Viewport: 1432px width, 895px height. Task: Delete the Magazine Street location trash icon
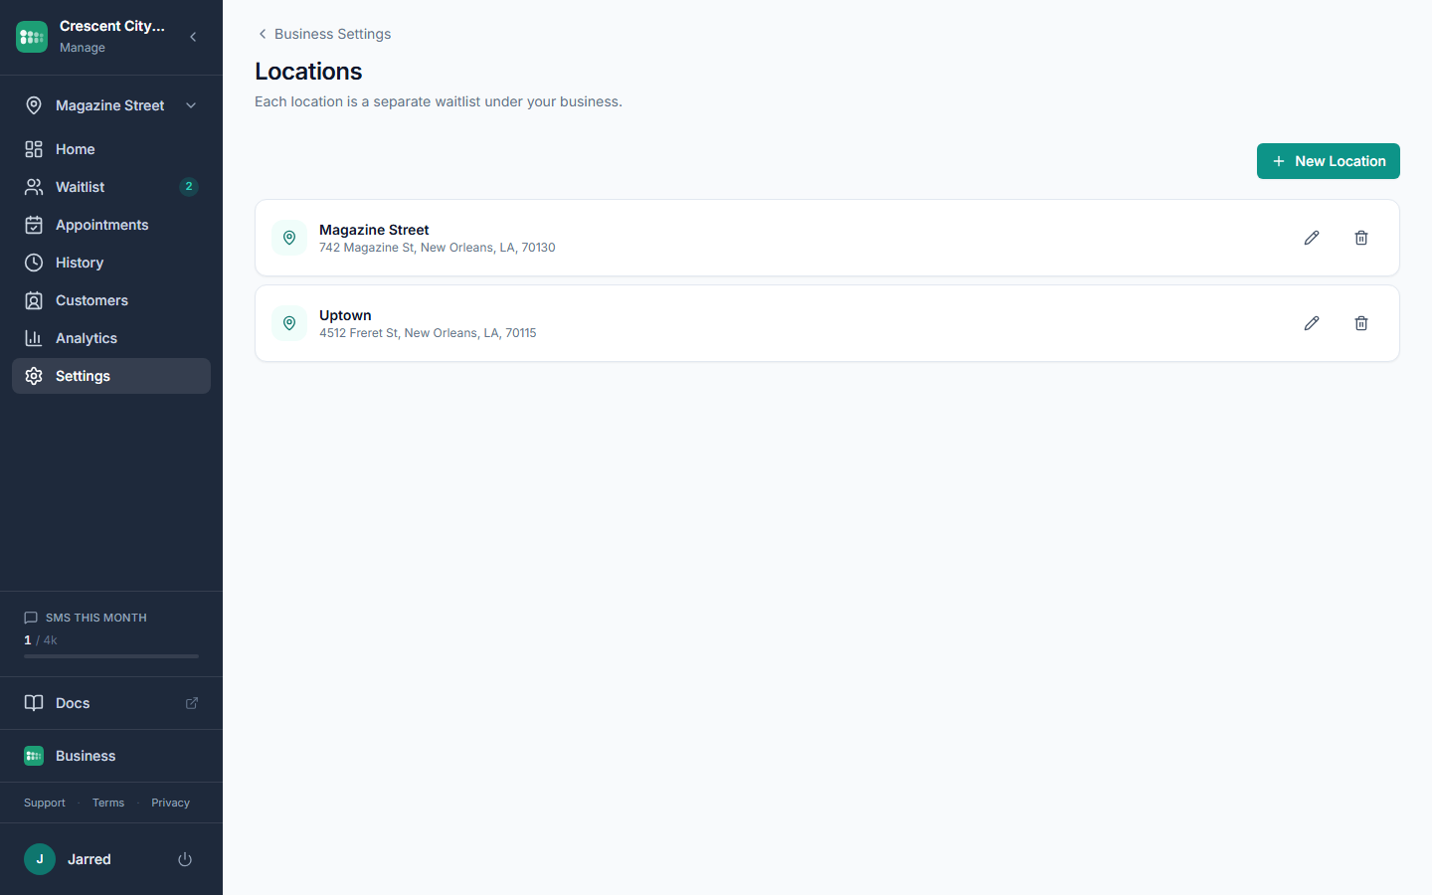pyautogui.click(x=1361, y=238)
